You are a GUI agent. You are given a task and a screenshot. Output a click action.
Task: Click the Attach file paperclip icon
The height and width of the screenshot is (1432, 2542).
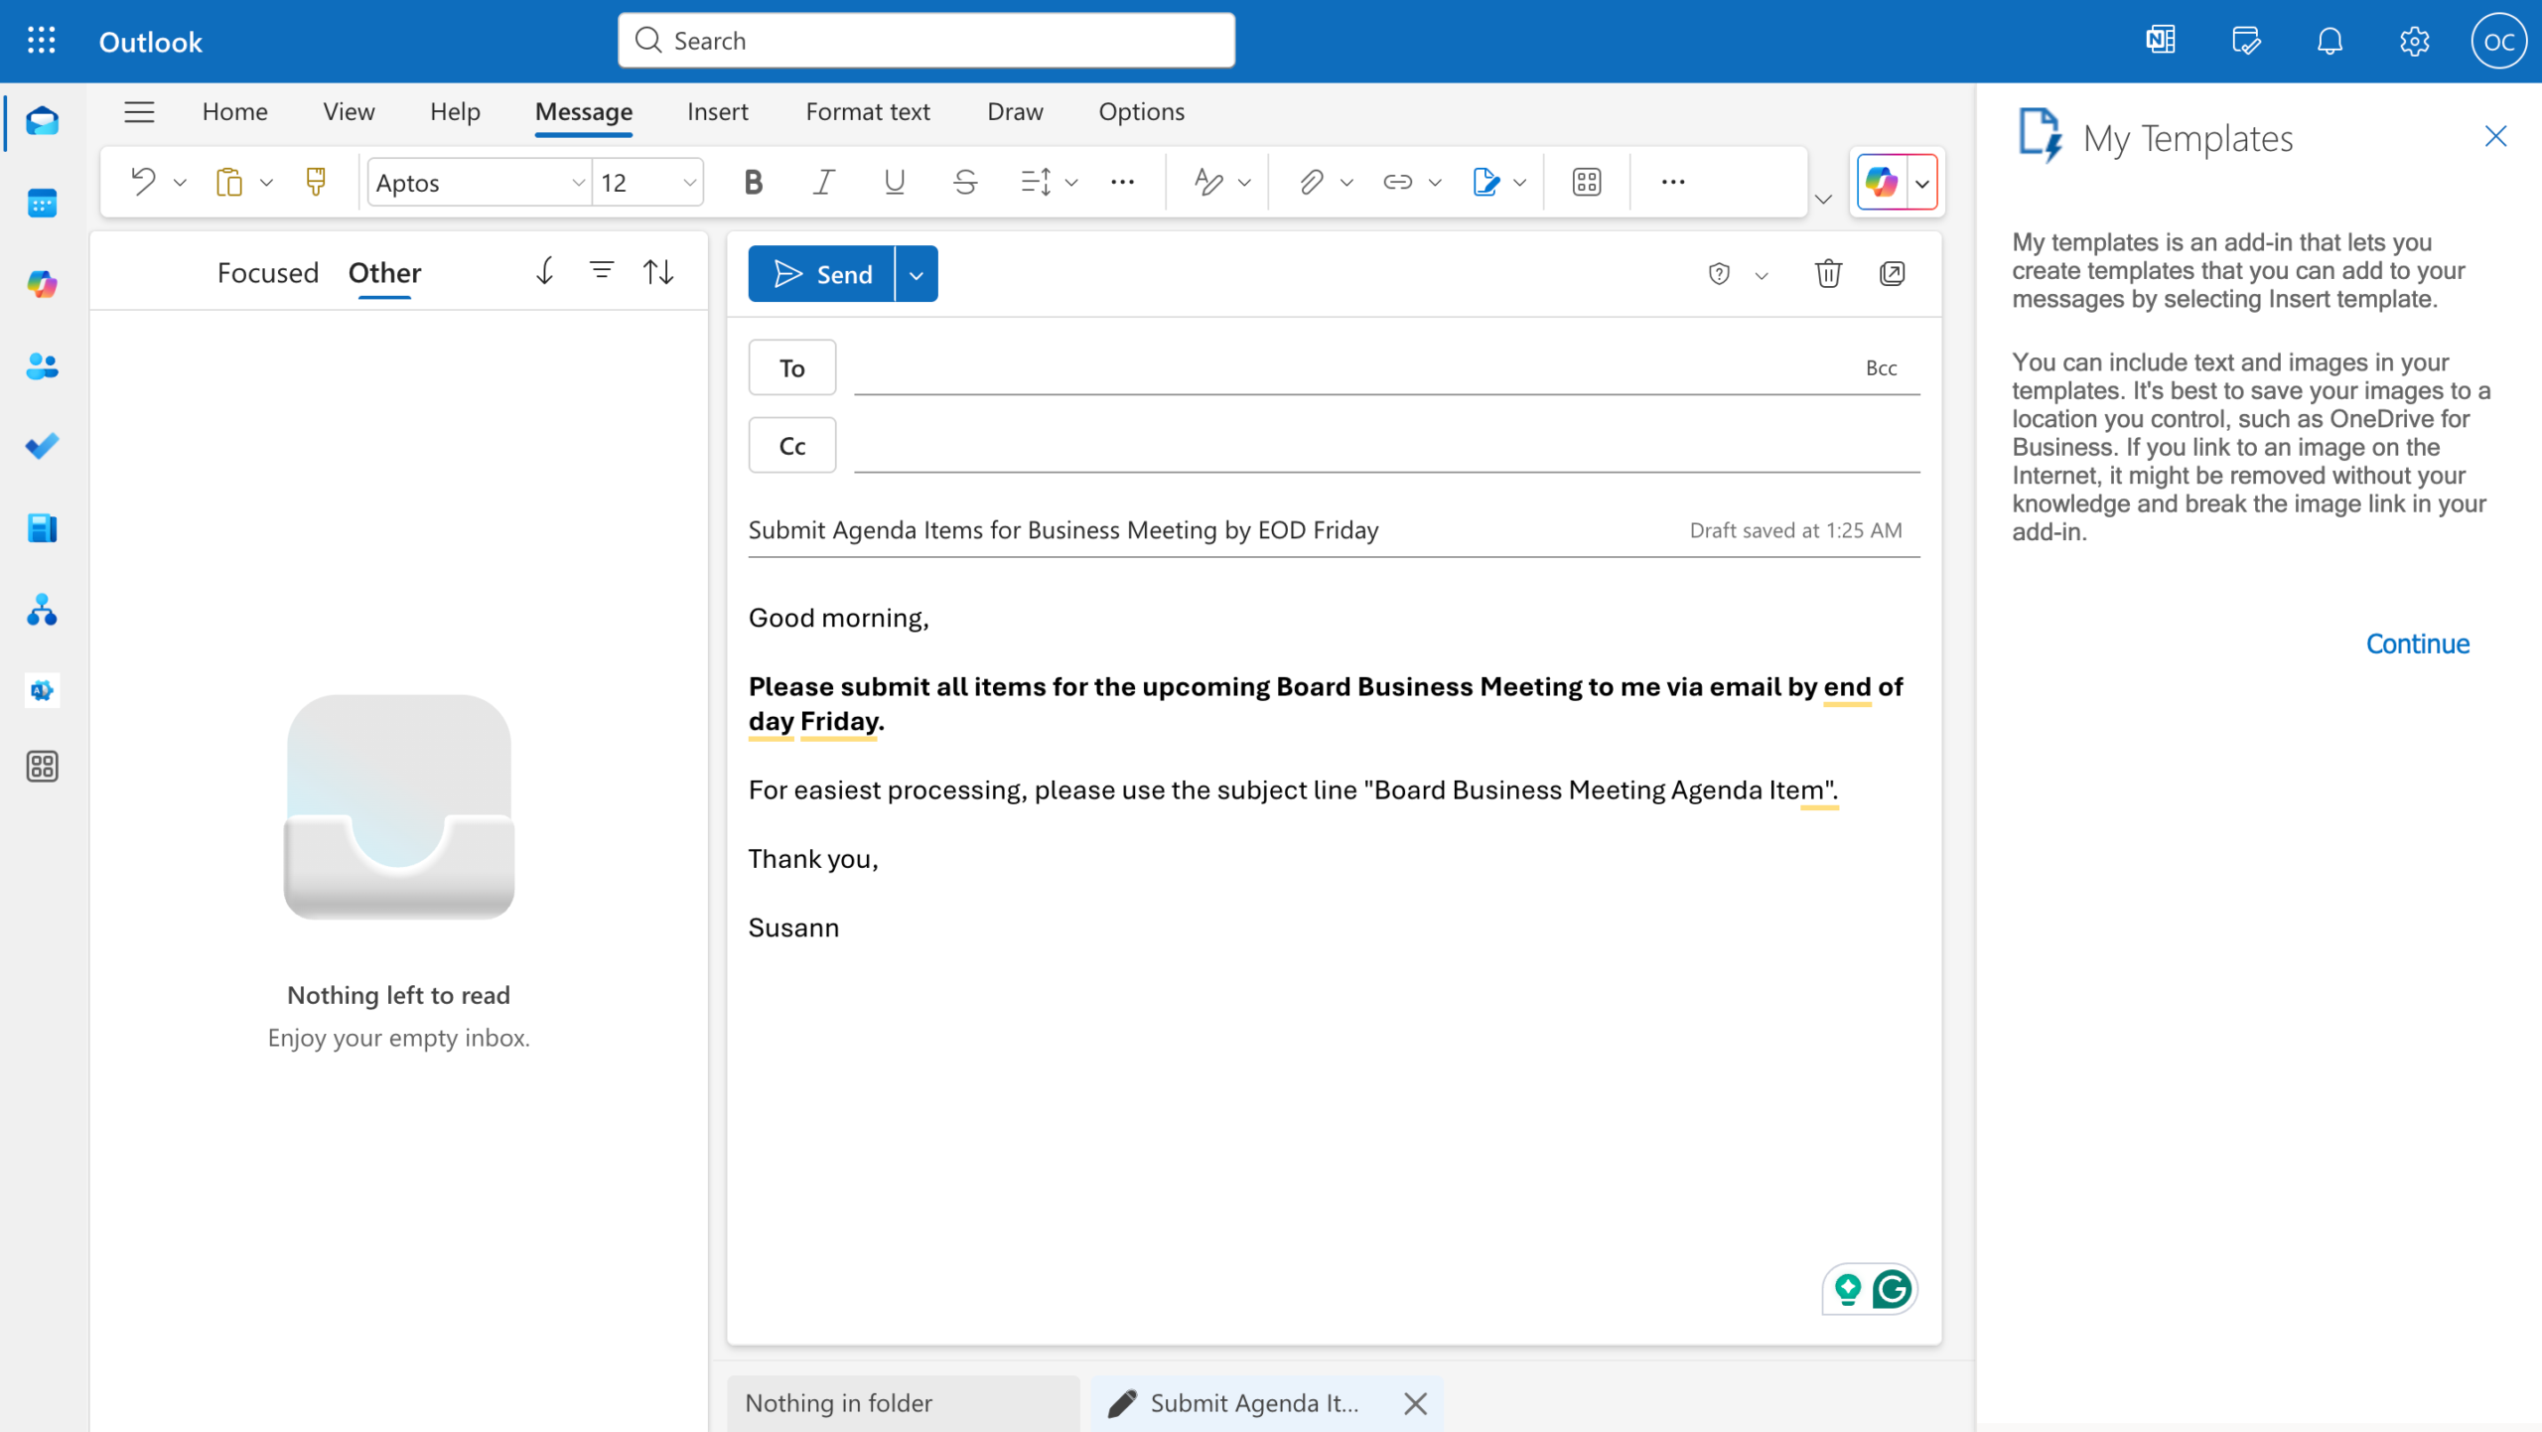[1311, 182]
